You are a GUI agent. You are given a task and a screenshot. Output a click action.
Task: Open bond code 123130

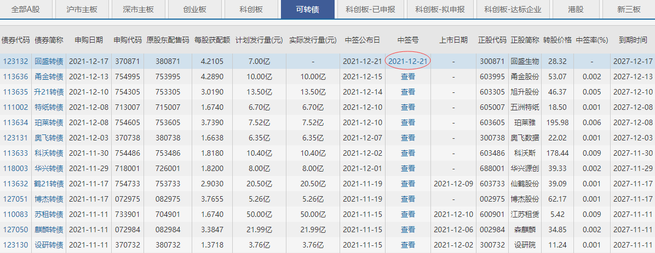tap(16, 245)
